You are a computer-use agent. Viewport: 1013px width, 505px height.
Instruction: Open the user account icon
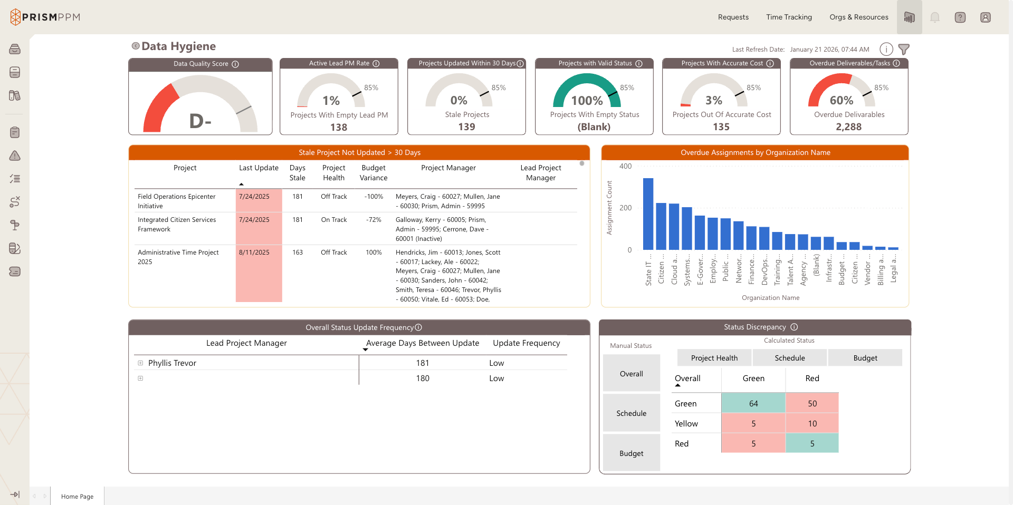click(986, 17)
